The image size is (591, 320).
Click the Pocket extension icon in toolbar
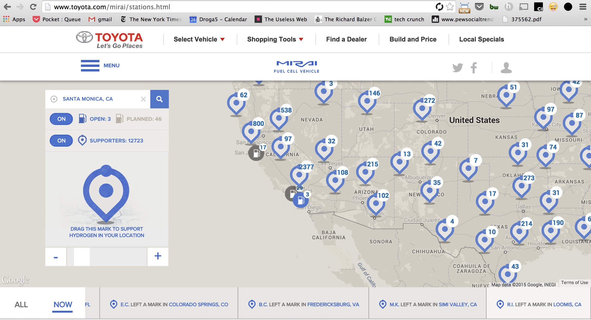coord(479,7)
